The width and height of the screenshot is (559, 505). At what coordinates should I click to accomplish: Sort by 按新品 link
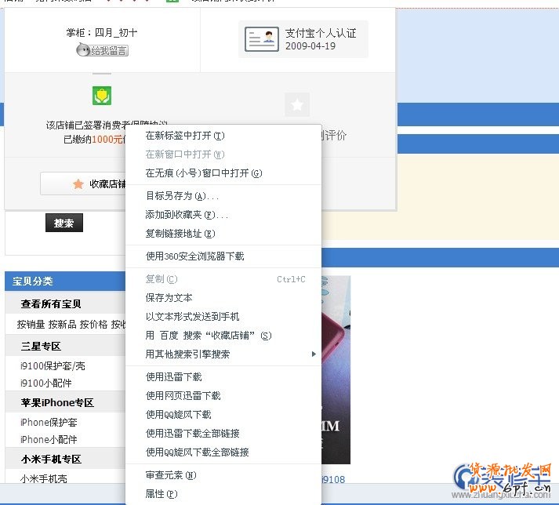click(x=63, y=325)
